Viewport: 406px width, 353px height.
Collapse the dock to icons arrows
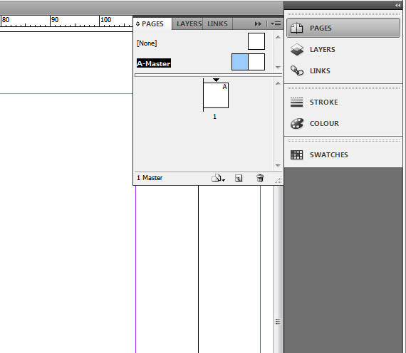(x=397, y=6)
